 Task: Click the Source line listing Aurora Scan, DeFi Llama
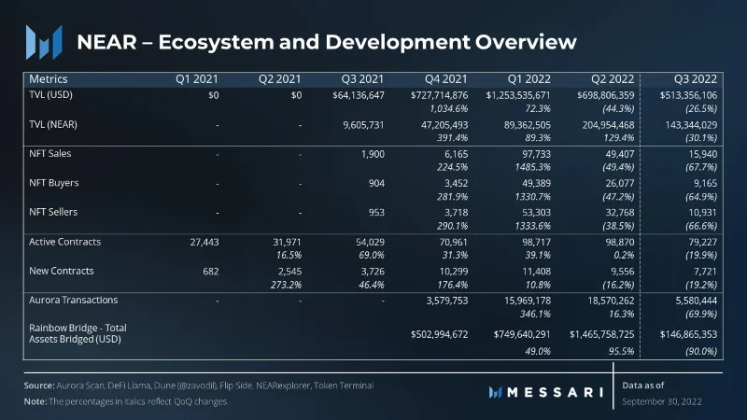click(x=199, y=385)
